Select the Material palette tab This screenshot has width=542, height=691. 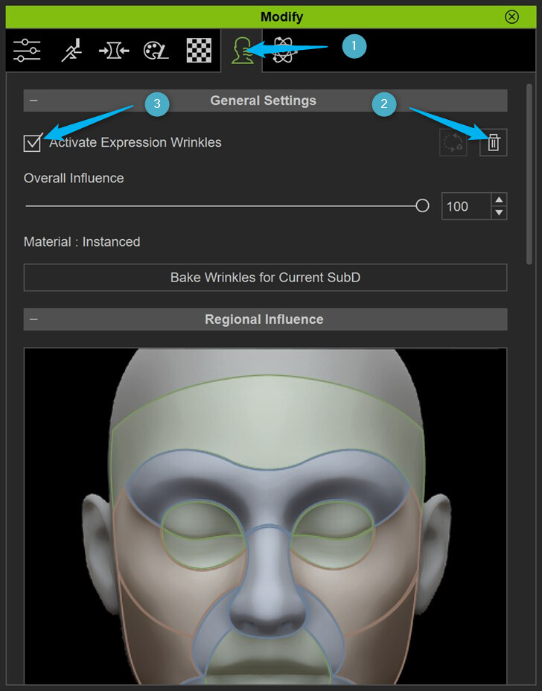[x=157, y=51]
